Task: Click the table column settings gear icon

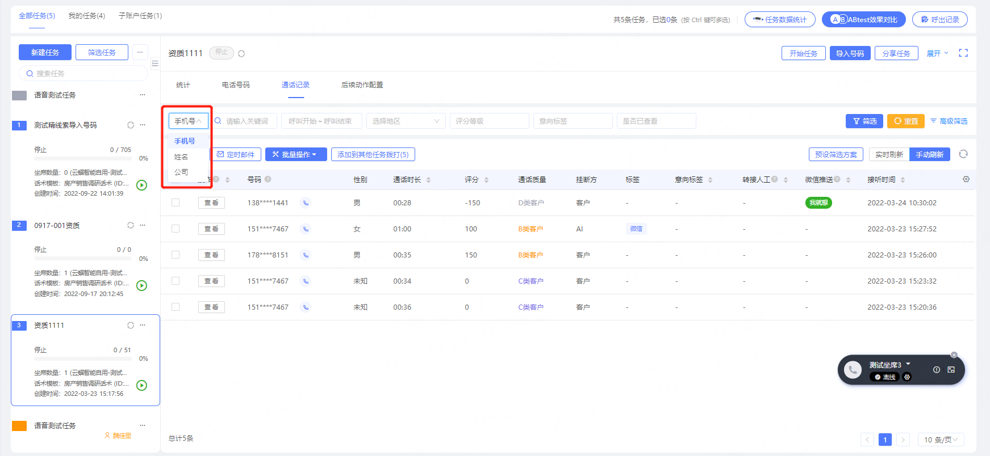Action: point(966,179)
